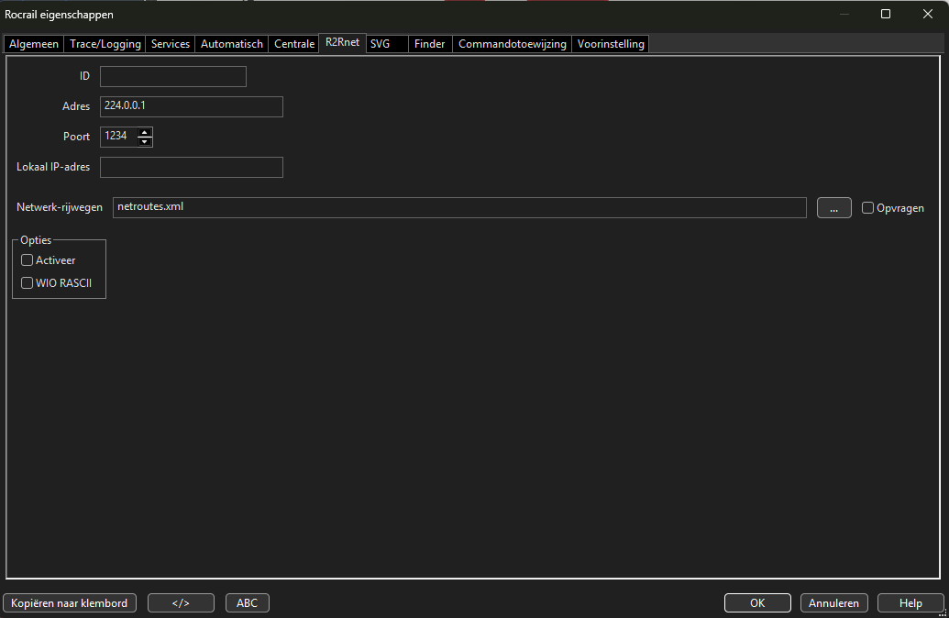Open the Commandotoewijzing tab

(x=512, y=44)
